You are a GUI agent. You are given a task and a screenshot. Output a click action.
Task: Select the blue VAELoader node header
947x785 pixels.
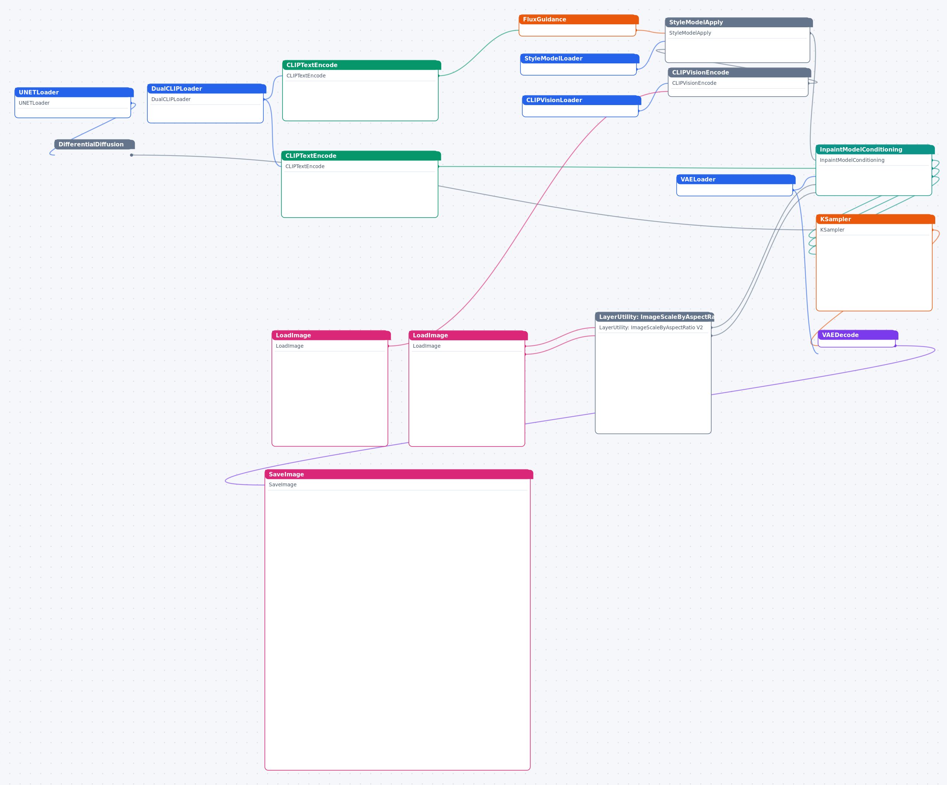(736, 179)
